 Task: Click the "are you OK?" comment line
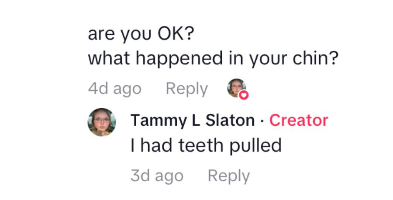pyautogui.click(x=141, y=34)
